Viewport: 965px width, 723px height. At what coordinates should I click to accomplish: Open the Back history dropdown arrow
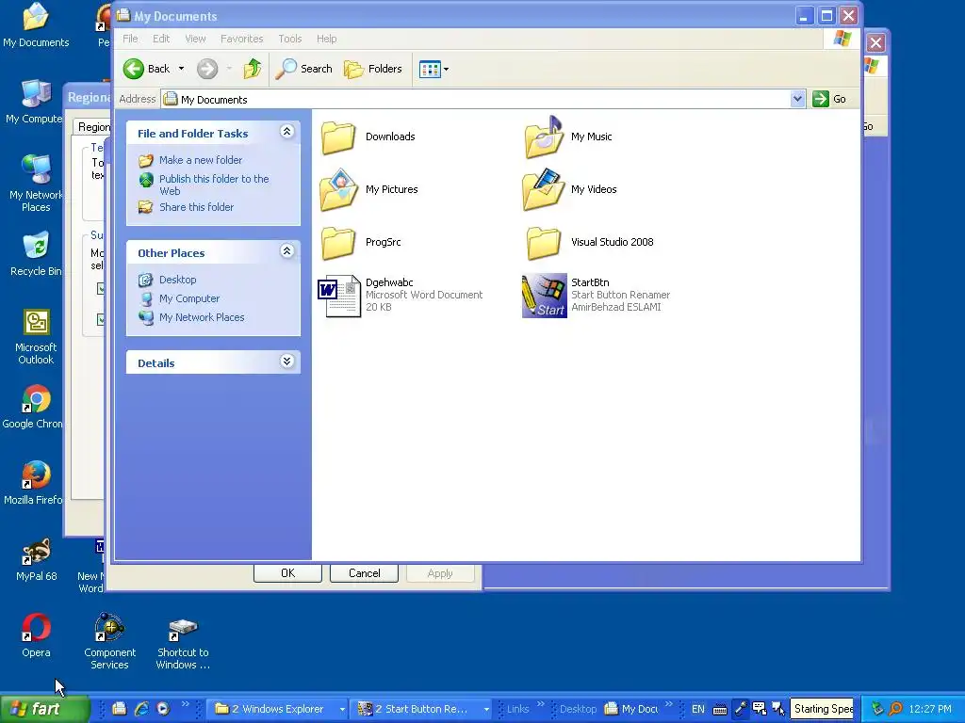coord(181,69)
